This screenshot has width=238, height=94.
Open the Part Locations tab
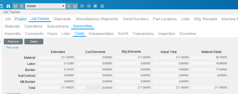(165, 19)
